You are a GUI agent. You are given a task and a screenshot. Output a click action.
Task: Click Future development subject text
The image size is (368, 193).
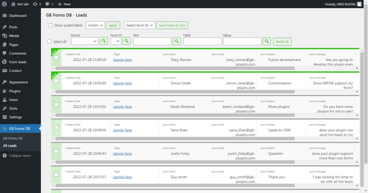[285, 60]
